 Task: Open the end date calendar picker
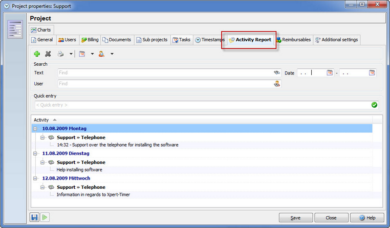coord(372,72)
